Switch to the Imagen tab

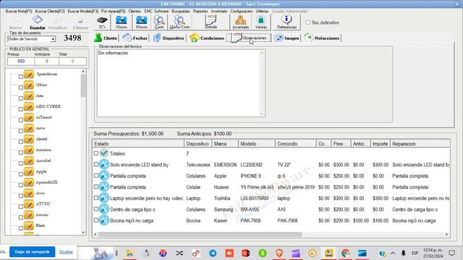point(286,38)
